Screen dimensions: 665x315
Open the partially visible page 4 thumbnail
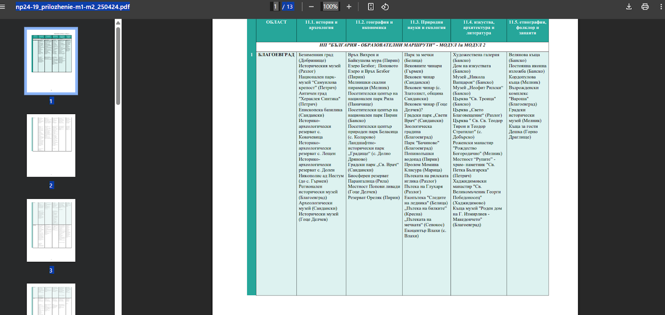pyautogui.click(x=51, y=299)
